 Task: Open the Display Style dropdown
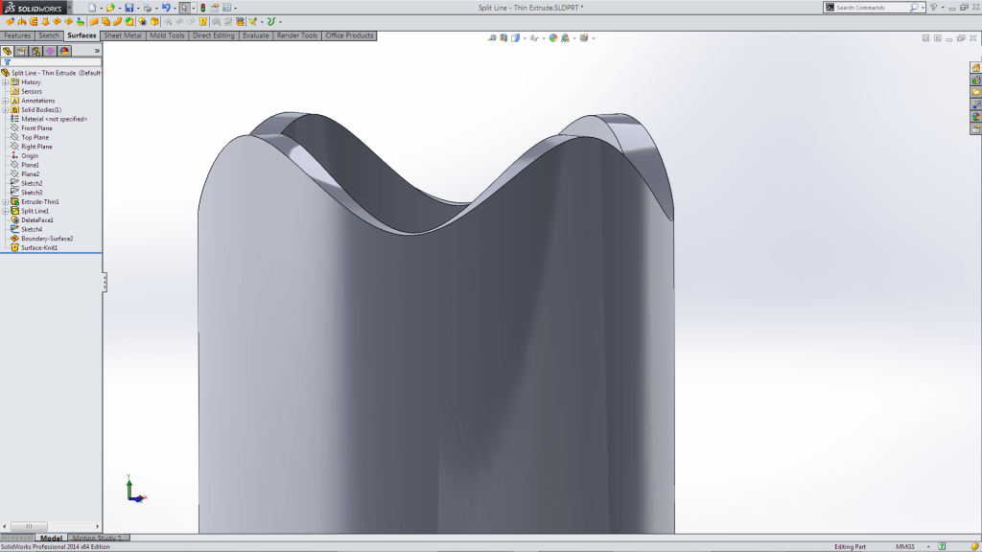pos(543,38)
